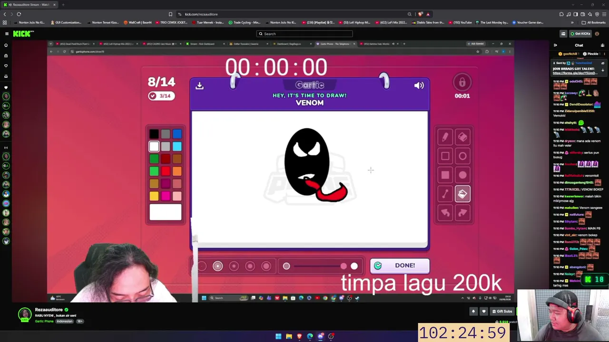Download the Gartic drawing

(x=199, y=85)
